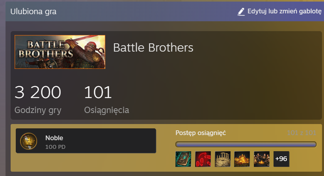Click the achievement progress bar
324x176 pixels.
tap(246, 145)
